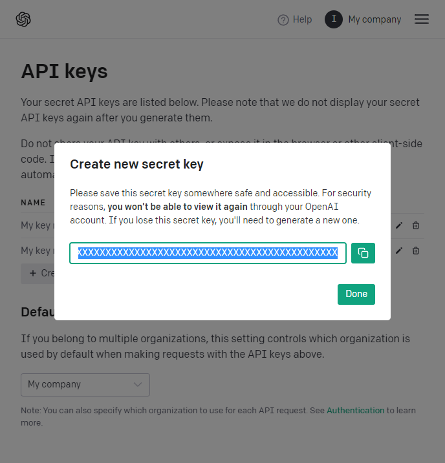
Task: Open the "My company" account menu in header
Action: (374, 19)
